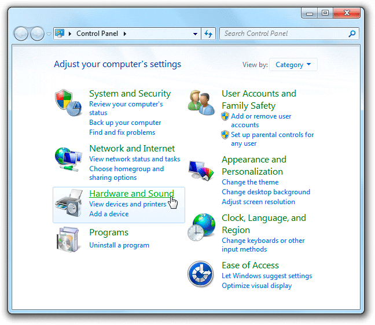The image size is (375, 325).
Task: Open System and Security shield icon
Action: tap(68, 103)
